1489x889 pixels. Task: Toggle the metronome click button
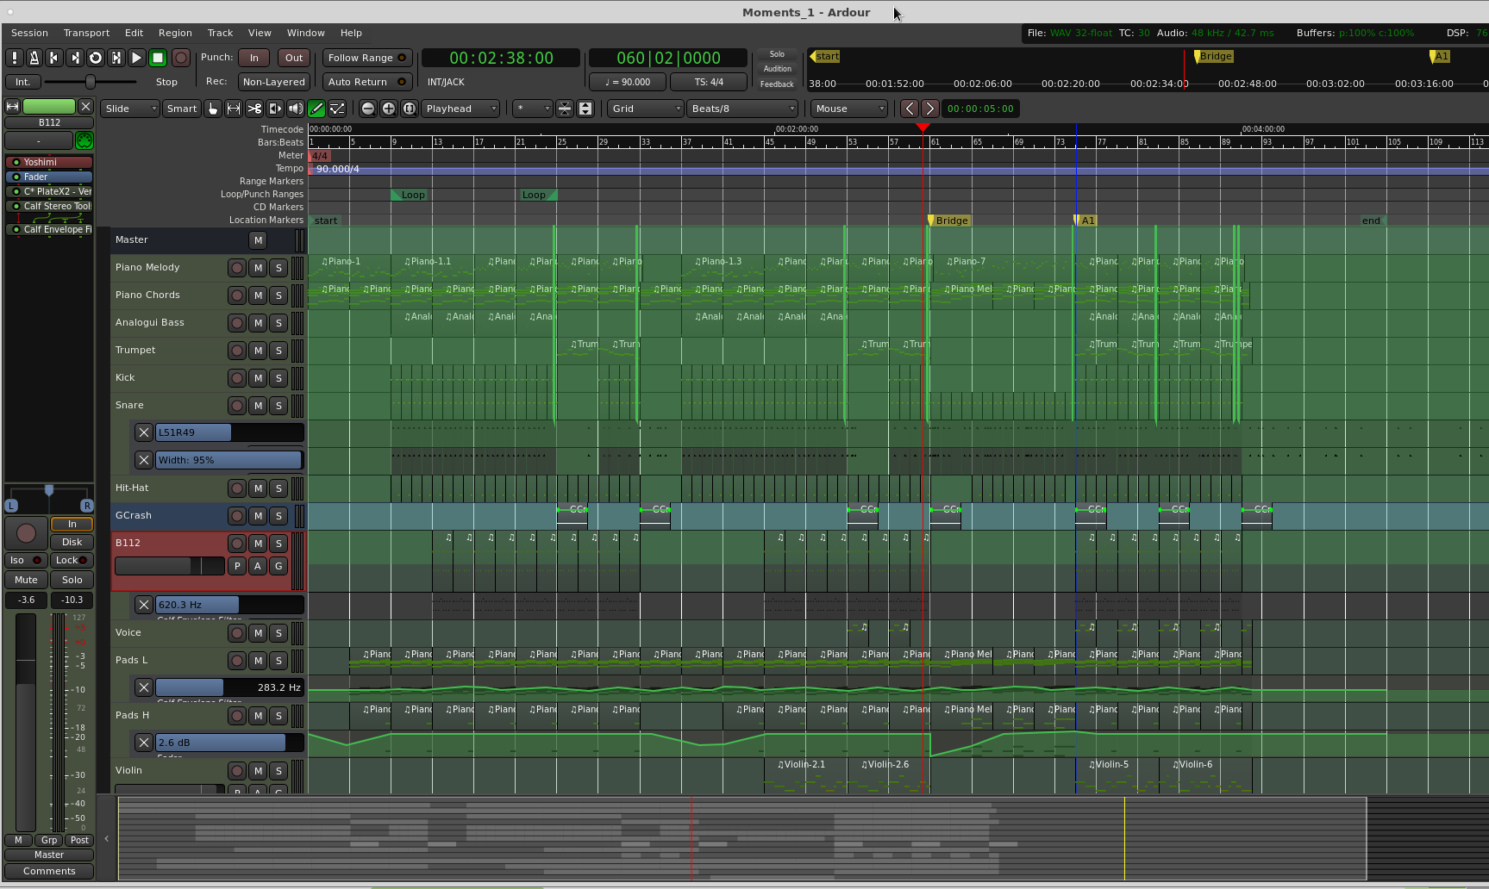[34, 58]
